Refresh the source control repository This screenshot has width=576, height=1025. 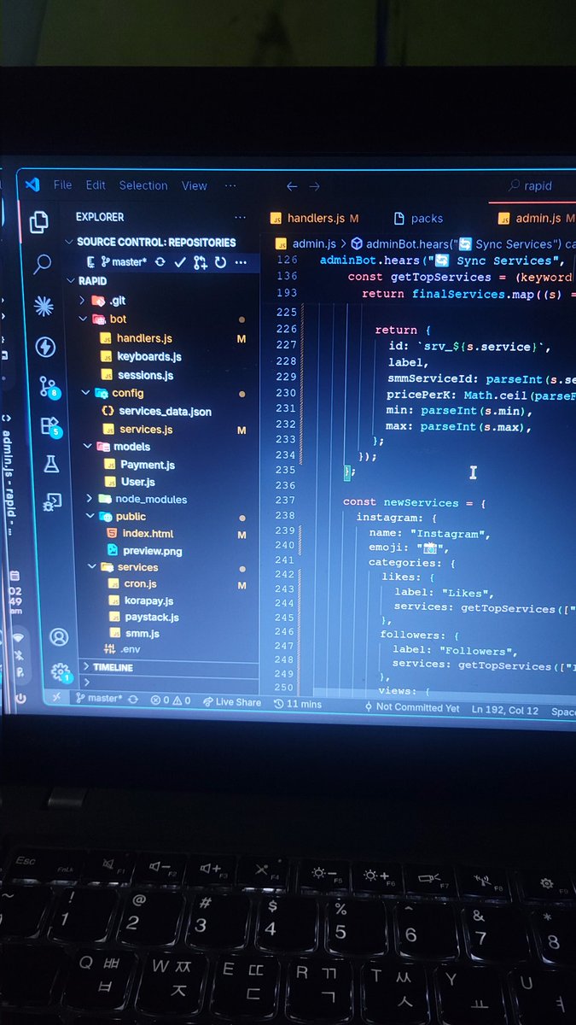point(220,262)
